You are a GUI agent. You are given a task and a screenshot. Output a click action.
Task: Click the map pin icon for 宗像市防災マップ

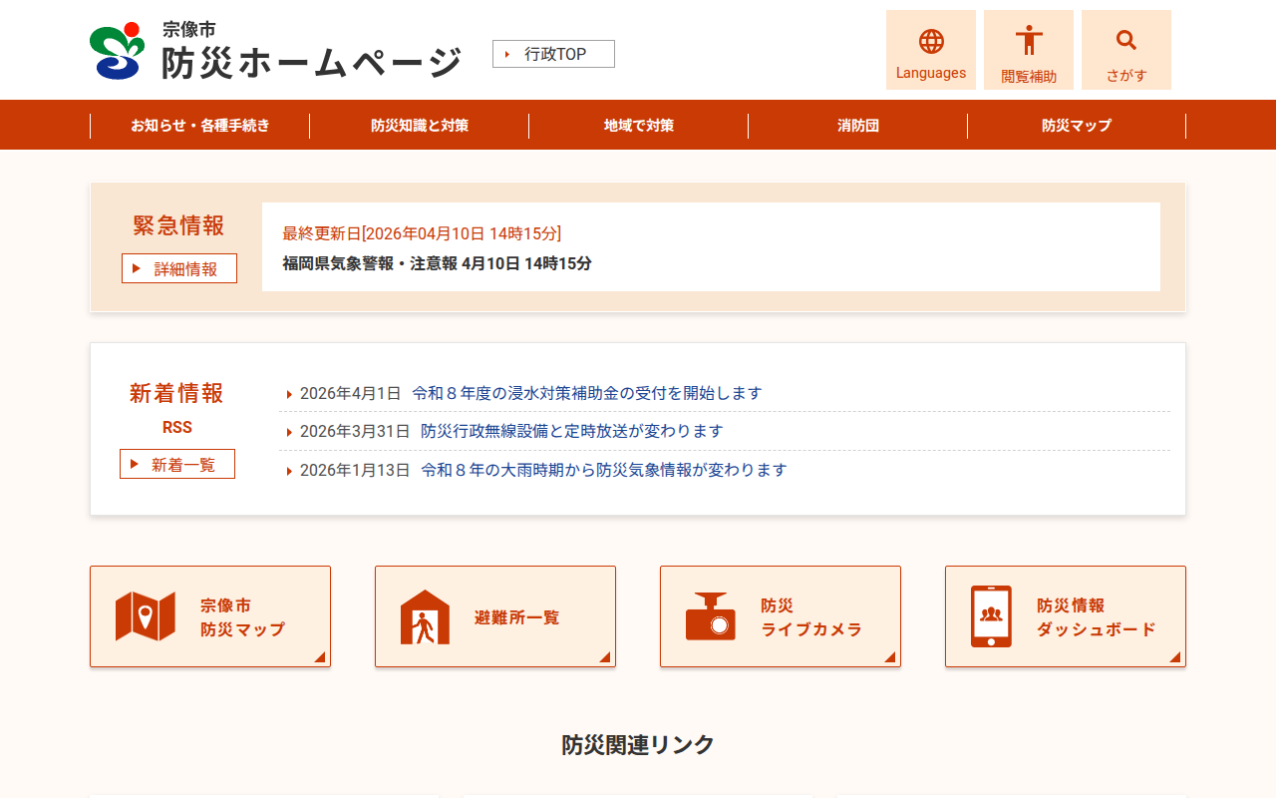(x=146, y=616)
